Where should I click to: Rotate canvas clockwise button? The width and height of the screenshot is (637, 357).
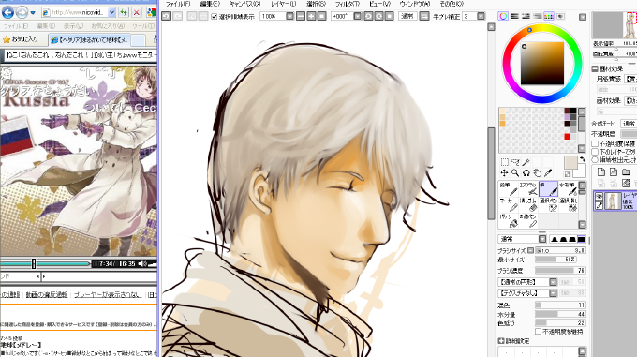point(378,16)
